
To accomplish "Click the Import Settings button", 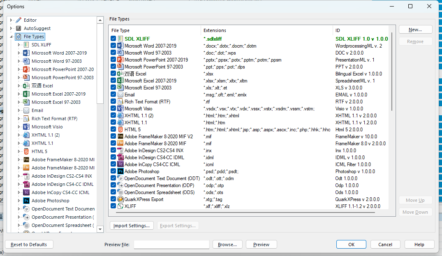I will 132,226.
